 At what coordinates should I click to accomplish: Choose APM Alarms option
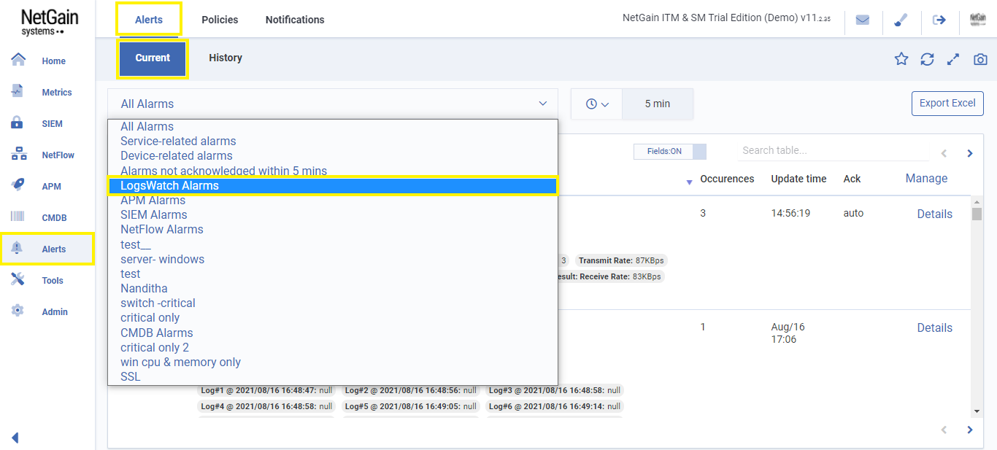click(x=333, y=200)
